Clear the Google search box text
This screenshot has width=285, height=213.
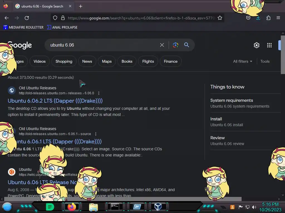(162, 45)
